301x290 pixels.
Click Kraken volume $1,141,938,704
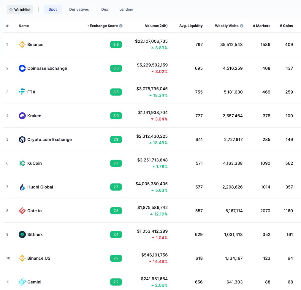click(x=153, y=113)
